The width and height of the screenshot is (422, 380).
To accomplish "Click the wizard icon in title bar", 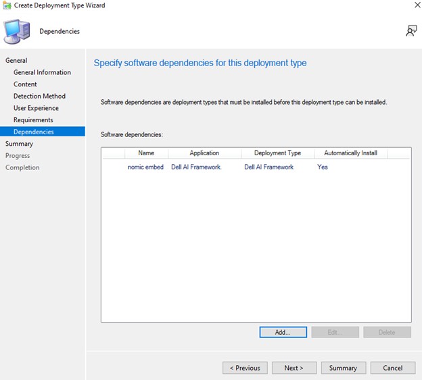I will tap(7, 5).
